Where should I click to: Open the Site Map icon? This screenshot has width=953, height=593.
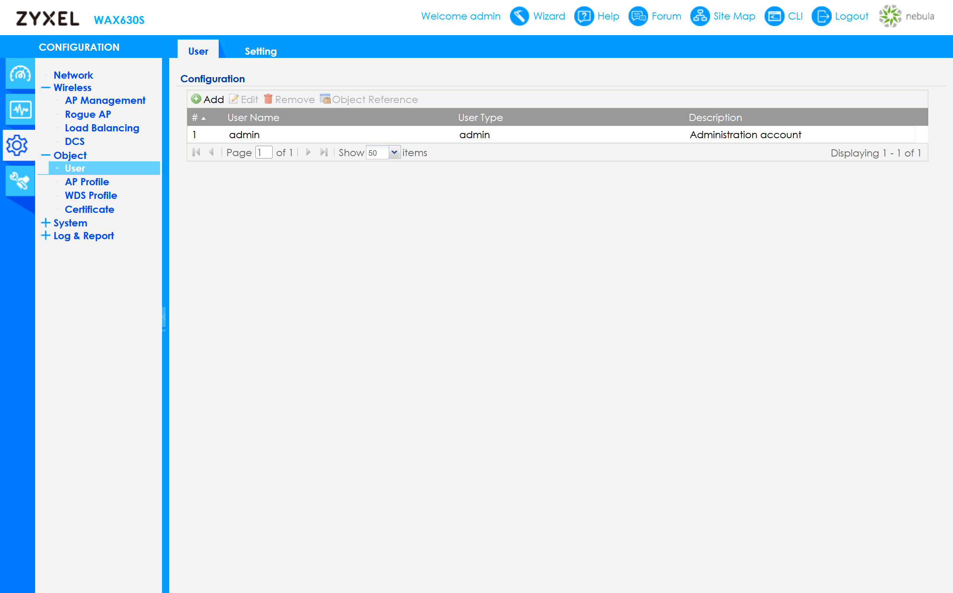(700, 16)
